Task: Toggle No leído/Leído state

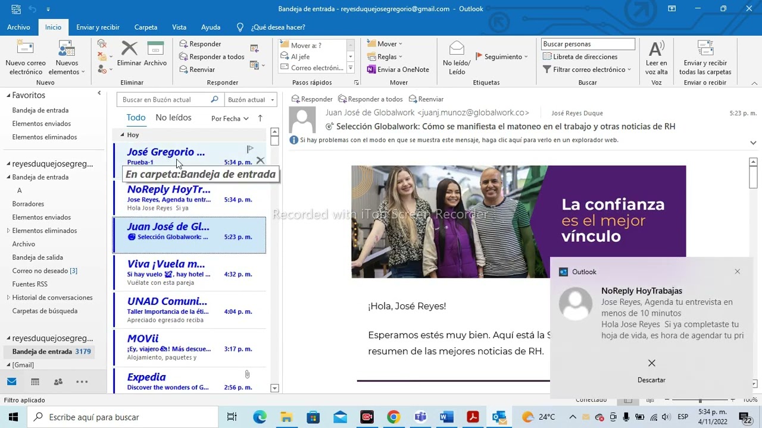Action: [x=457, y=58]
